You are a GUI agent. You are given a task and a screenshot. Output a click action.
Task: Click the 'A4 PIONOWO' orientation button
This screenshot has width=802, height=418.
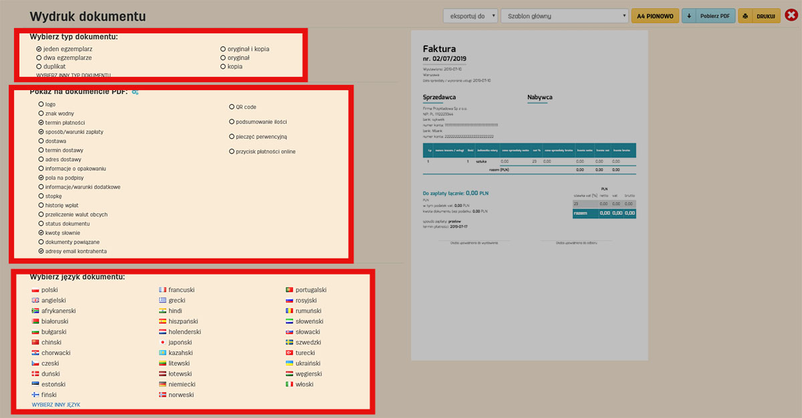click(655, 15)
